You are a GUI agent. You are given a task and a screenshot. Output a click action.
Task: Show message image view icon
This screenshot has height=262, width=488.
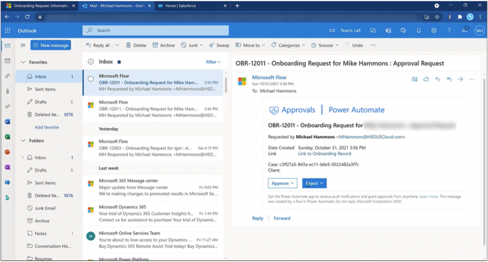click(415, 79)
